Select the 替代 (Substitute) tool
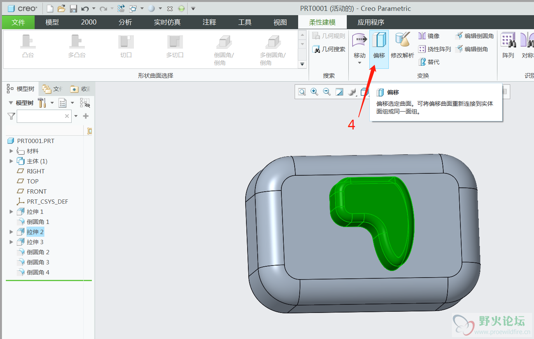 click(x=429, y=62)
